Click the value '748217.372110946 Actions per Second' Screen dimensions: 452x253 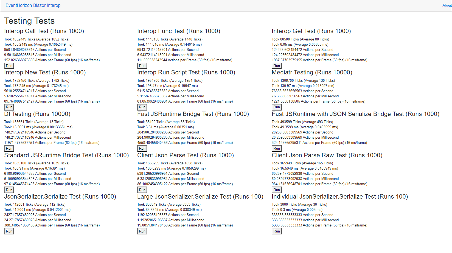pyautogui.click(x=35, y=132)
